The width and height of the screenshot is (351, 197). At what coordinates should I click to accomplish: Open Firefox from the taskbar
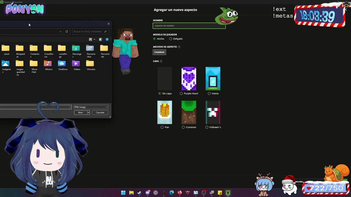point(180,193)
